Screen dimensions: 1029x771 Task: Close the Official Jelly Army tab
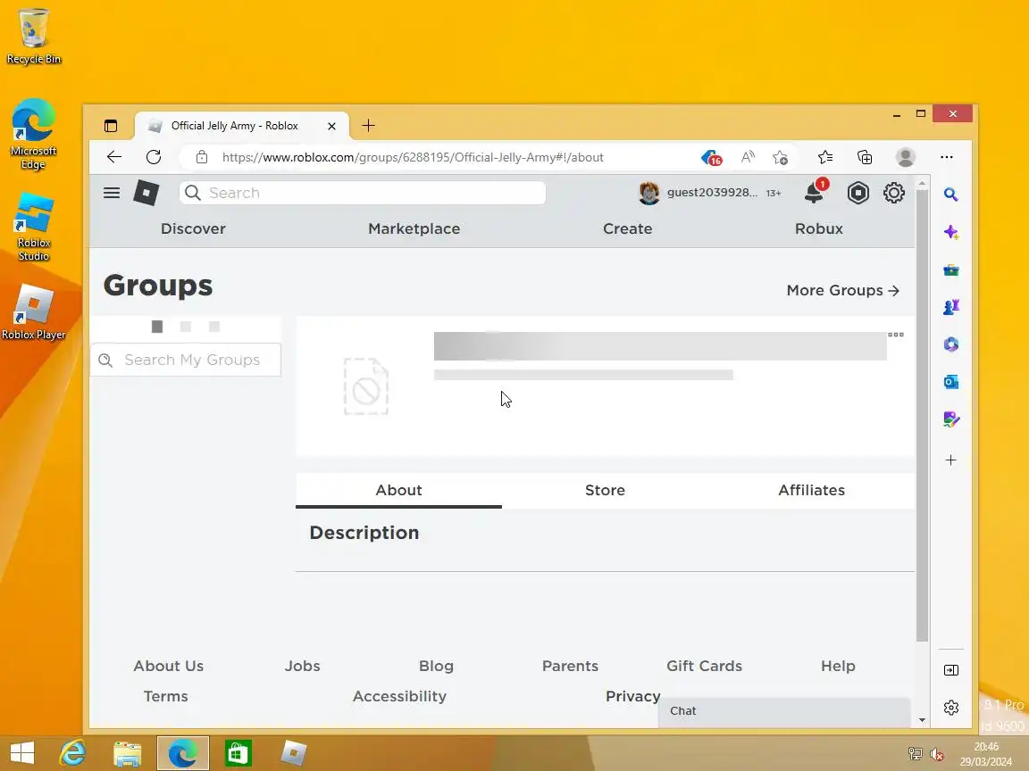pyautogui.click(x=331, y=126)
